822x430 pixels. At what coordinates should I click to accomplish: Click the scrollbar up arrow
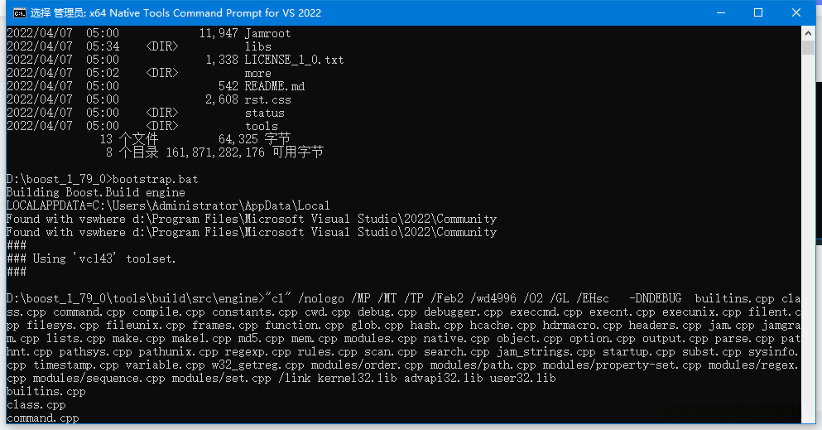click(x=808, y=32)
